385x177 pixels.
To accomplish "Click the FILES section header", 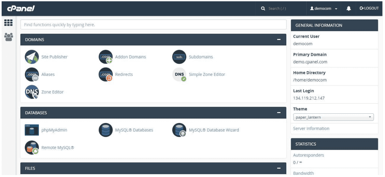I will tap(153, 169).
